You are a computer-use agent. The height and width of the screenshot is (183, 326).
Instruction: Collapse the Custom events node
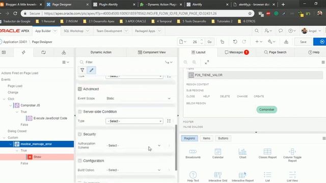pos(4,138)
